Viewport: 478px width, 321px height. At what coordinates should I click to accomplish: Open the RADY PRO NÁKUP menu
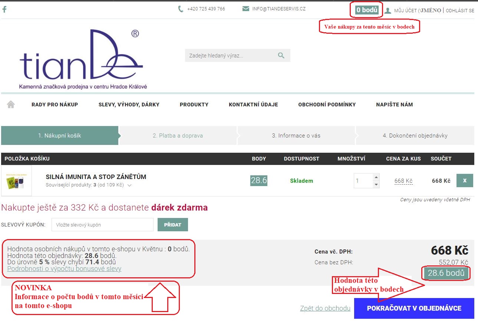55,105
